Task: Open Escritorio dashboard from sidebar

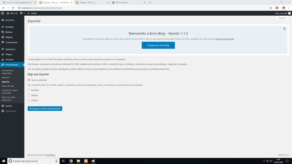Action: [9, 20]
